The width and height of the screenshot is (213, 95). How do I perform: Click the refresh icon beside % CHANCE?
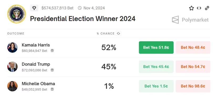click(118, 33)
